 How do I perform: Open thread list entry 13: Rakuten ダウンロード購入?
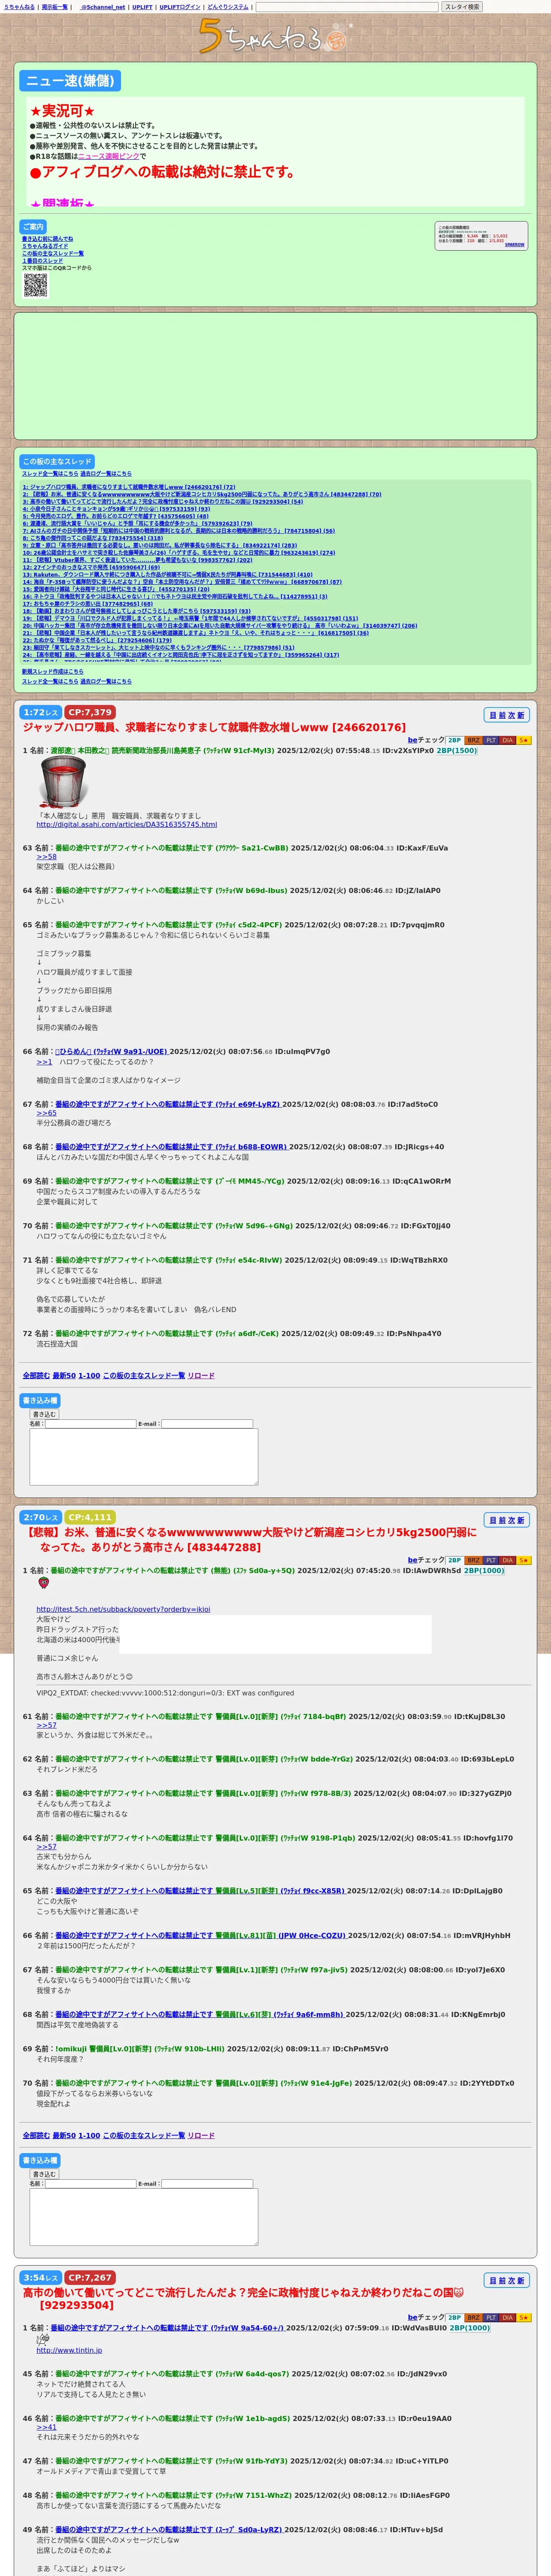coord(168,575)
